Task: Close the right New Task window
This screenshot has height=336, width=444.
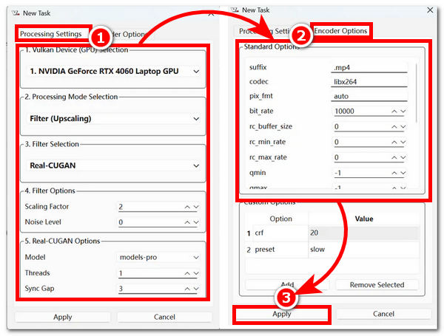Action: pos(430,10)
